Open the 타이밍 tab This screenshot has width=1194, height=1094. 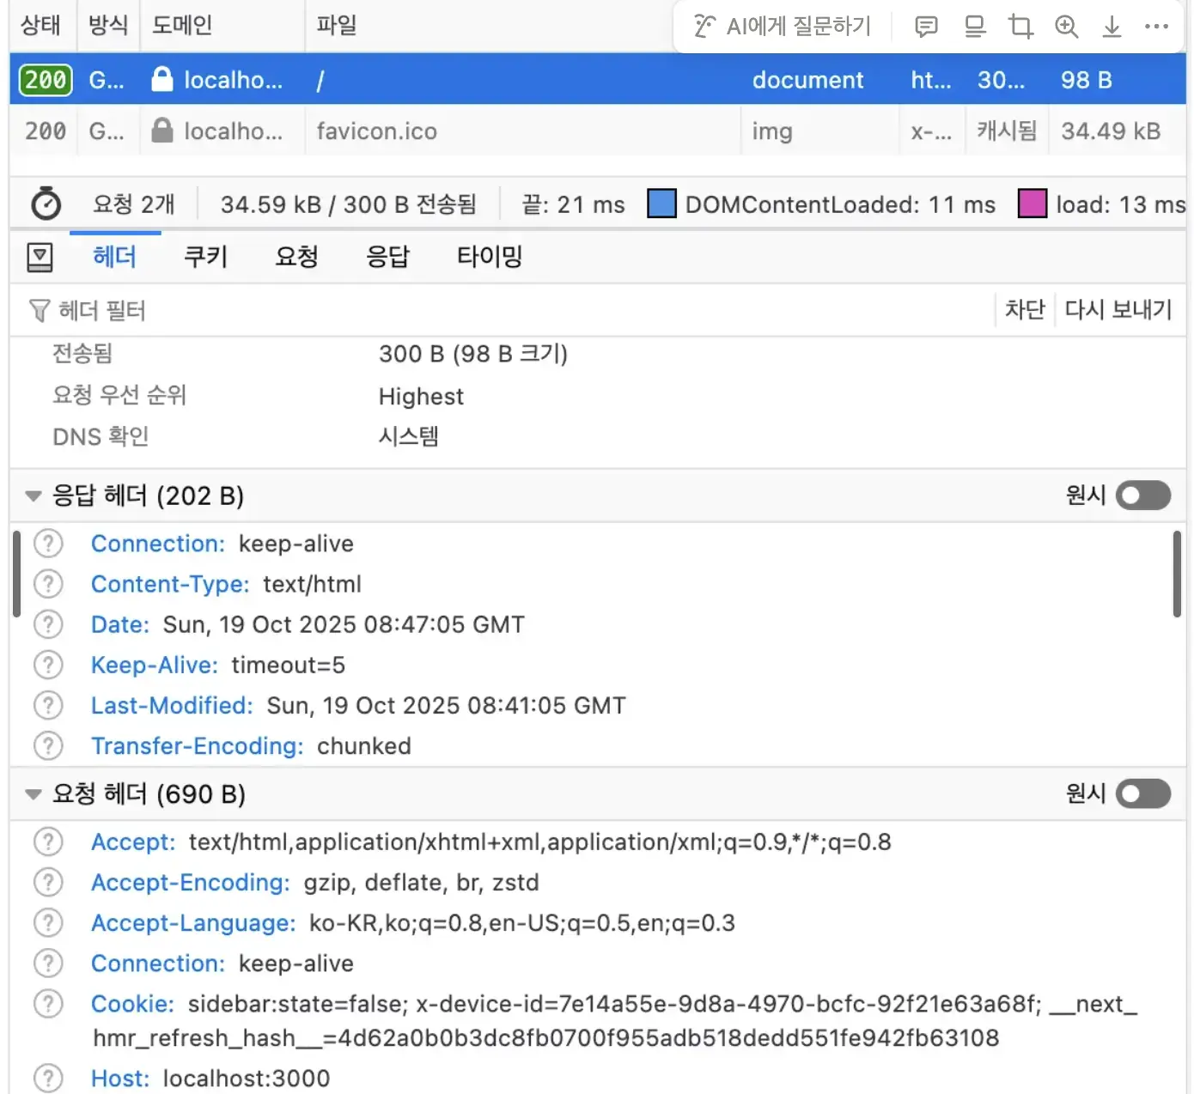pyautogui.click(x=489, y=257)
